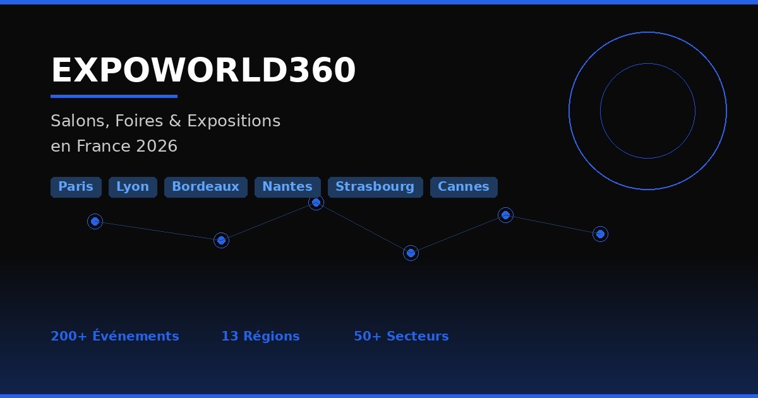Viewport: 758px width, 398px height.
Task: Open the 13 Régions section
Action: tap(260, 336)
